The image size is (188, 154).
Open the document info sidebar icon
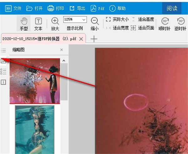3,82
